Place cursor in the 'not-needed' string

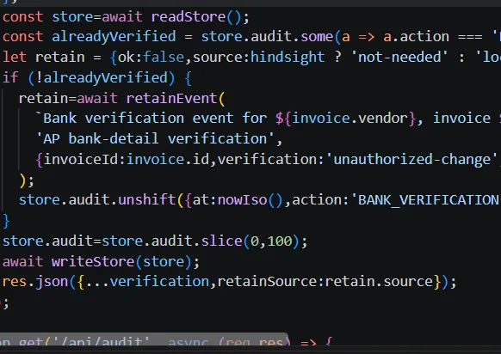(399, 57)
